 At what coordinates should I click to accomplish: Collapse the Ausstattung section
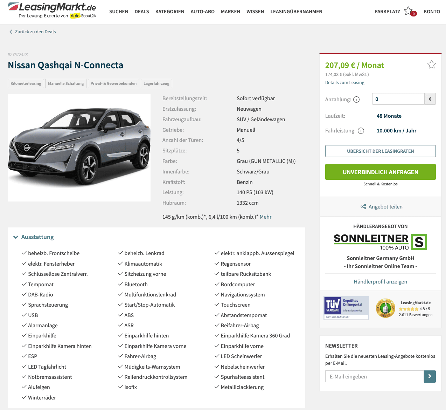[x=16, y=237]
